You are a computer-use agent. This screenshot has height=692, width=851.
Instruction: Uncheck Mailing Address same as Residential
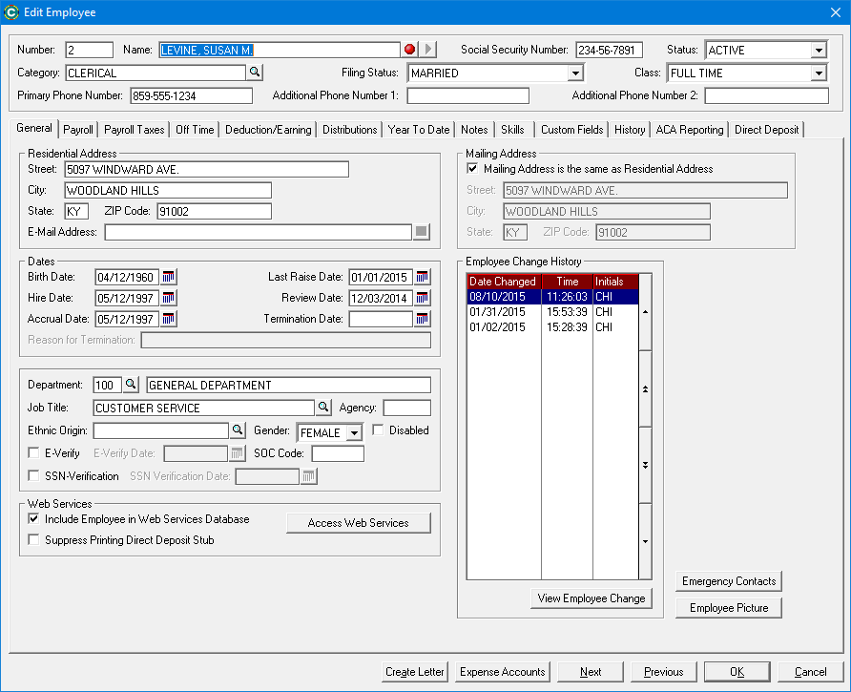coord(472,169)
